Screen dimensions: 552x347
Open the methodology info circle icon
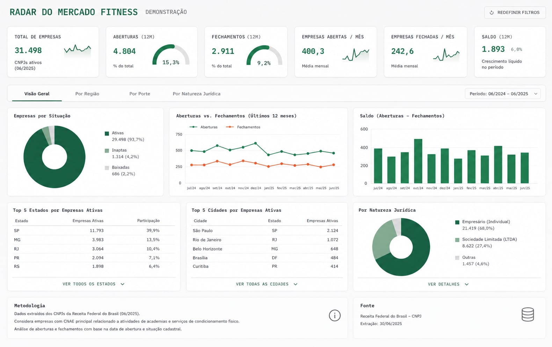tap(335, 316)
